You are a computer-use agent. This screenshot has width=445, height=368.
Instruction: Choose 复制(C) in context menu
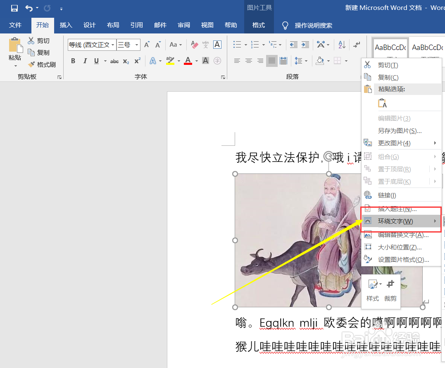tap(401, 78)
